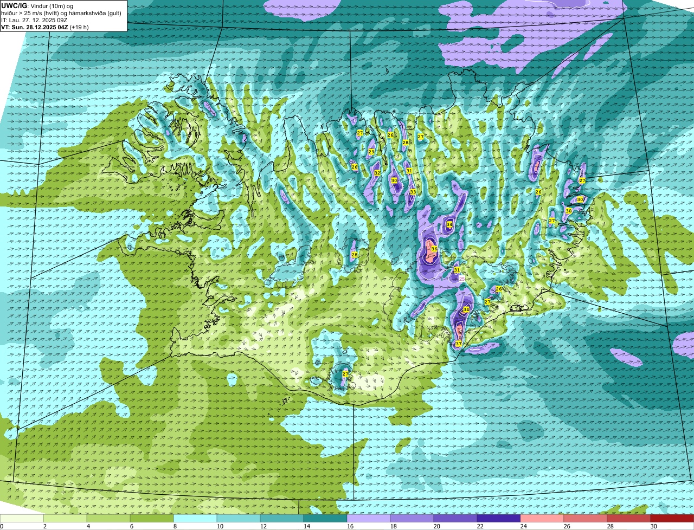
Task: Click the yellow "36" gust marker
Action: point(434,249)
